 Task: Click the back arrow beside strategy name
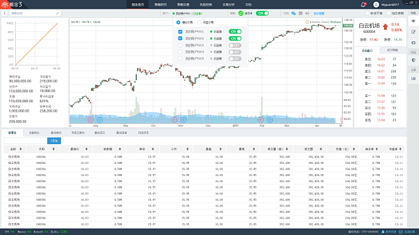[4, 13]
